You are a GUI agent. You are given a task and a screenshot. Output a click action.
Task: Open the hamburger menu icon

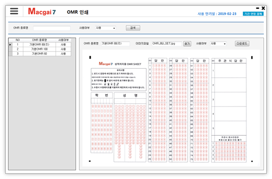tap(14, 11)
